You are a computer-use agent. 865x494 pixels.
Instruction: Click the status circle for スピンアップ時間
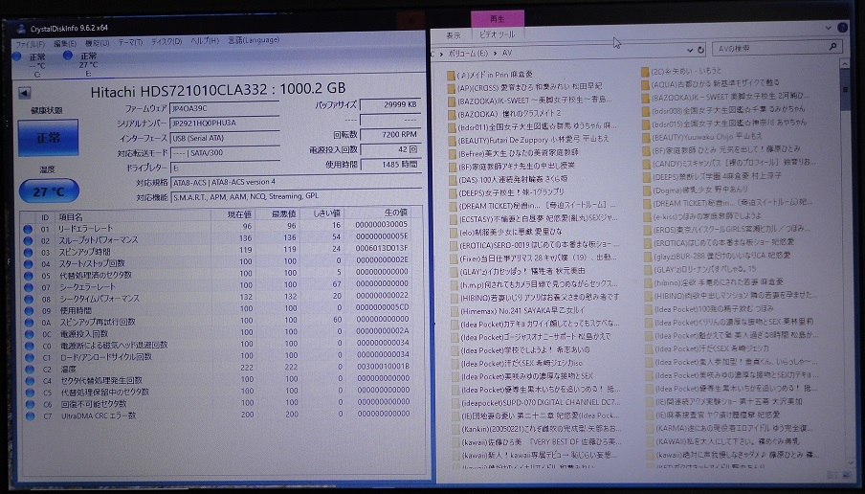point(28,252)
